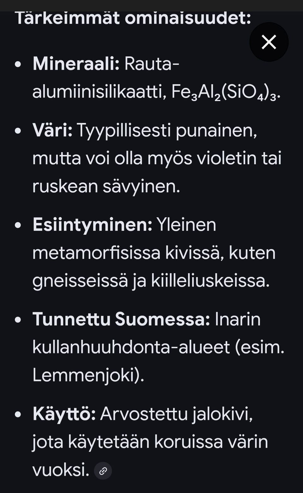303x493 pixels.
Task: Click the bold label 'Väri:'
Action: point(53,129)
